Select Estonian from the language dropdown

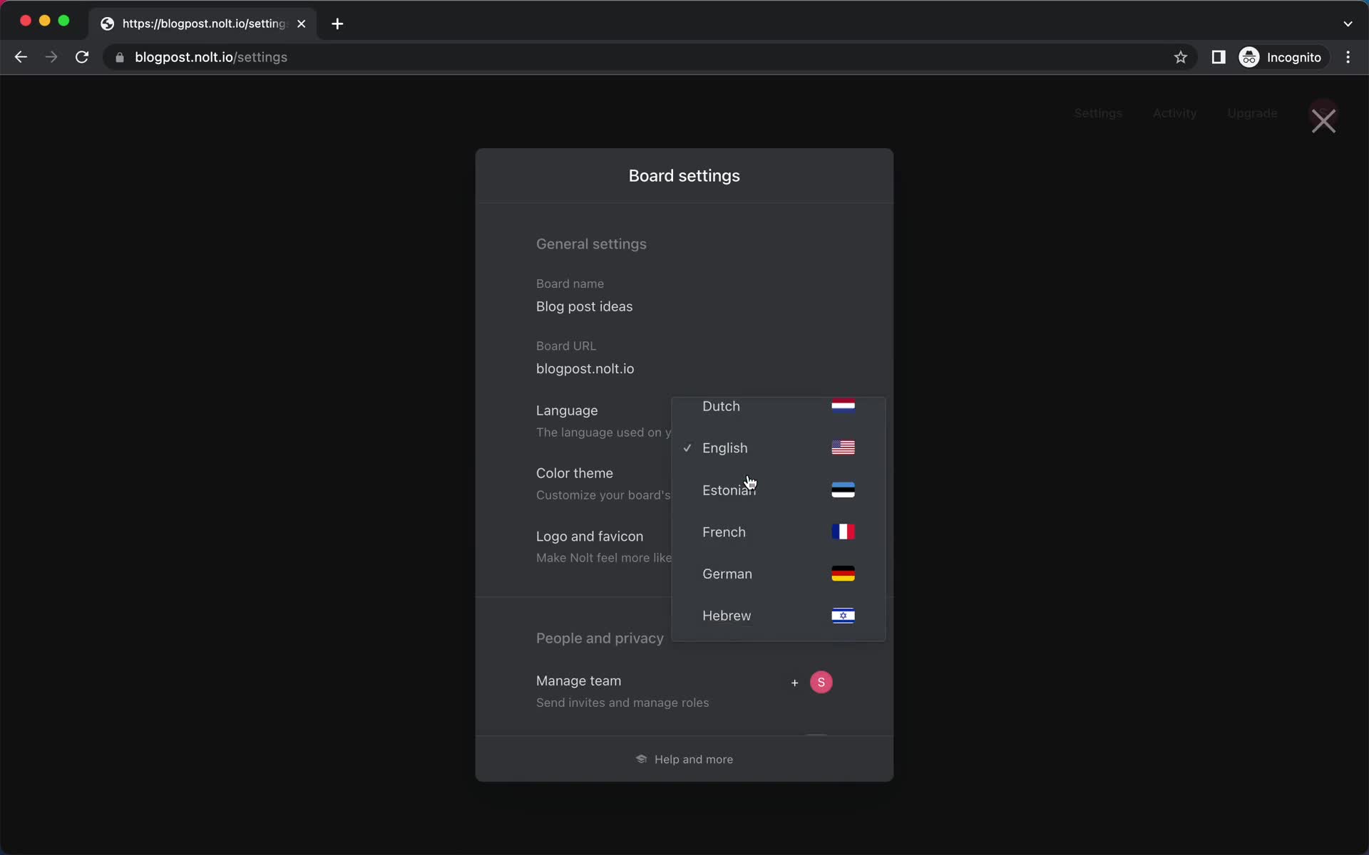click(729, 489)
